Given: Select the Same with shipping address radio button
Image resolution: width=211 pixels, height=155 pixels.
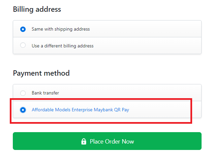Looking at the screenshot, I should click(x=23, y=29).
